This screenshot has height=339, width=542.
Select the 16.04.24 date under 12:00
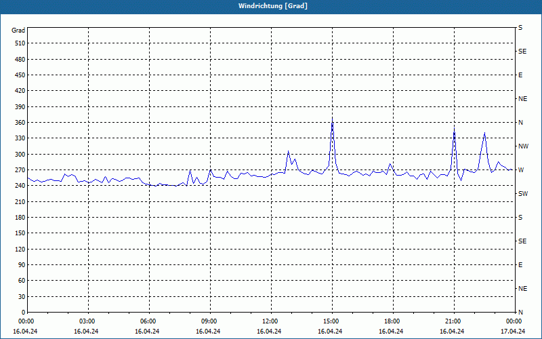[x=269, y=332]
